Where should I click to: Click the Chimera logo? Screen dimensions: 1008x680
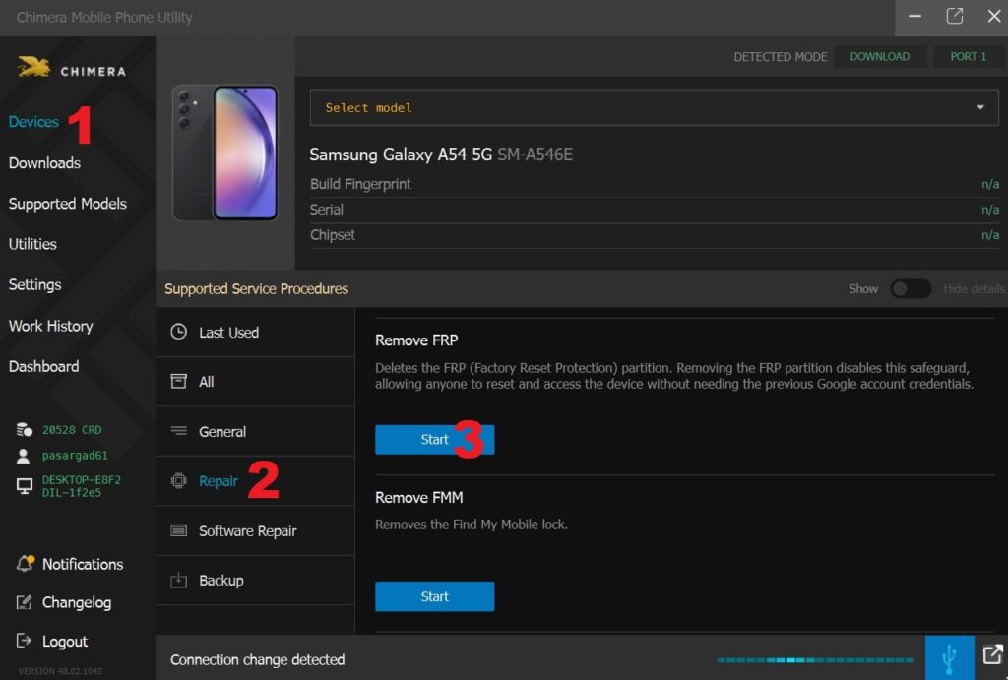click(71, 67)
